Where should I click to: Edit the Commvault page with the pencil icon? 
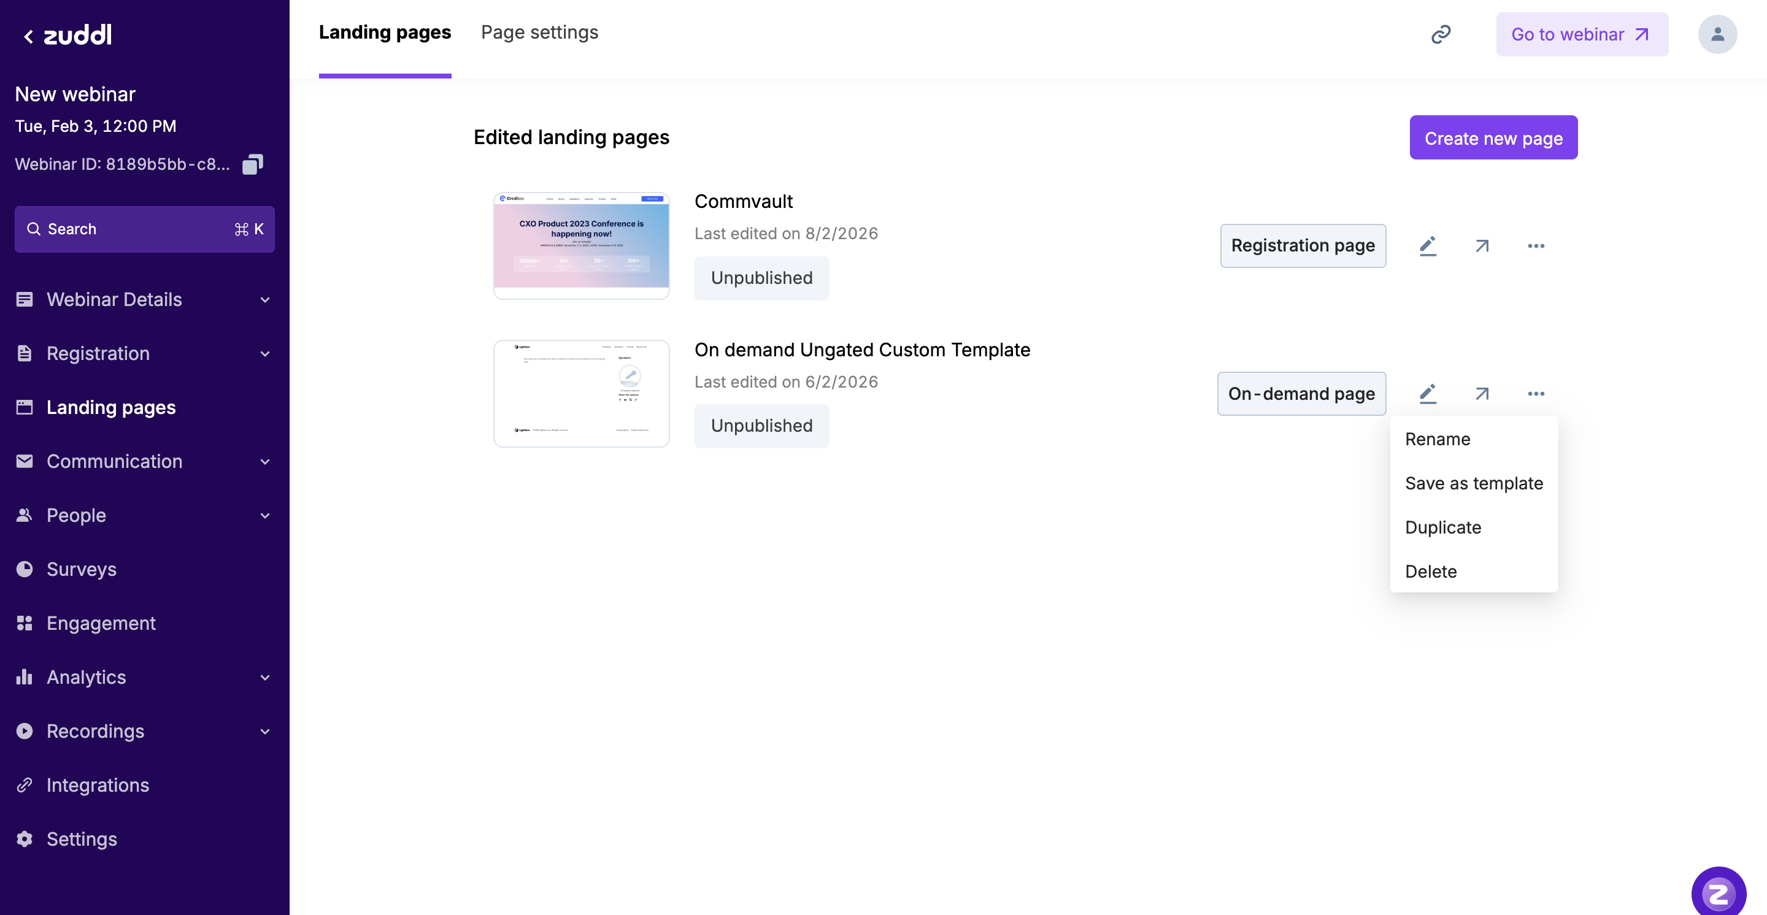pyautogui.click(x=1428, y=245)
